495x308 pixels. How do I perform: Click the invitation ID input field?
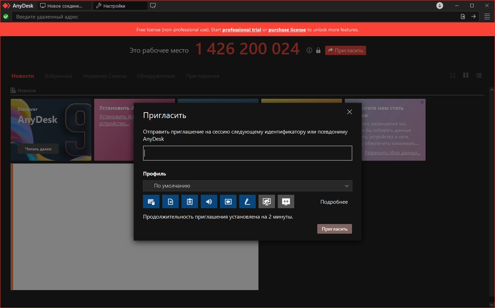pos(247,153)
